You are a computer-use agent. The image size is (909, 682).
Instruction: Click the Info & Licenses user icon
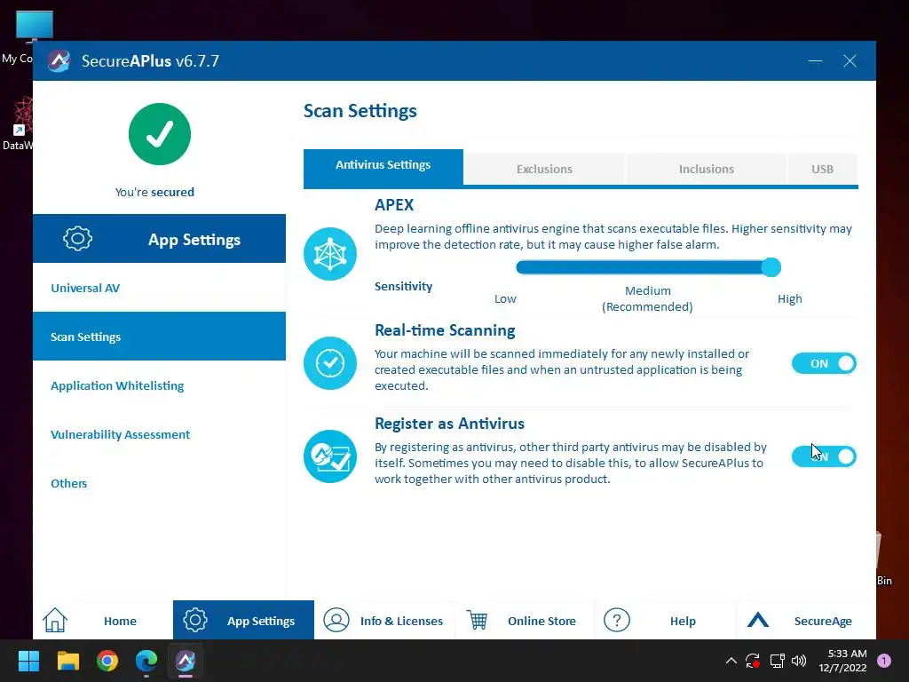336,620
